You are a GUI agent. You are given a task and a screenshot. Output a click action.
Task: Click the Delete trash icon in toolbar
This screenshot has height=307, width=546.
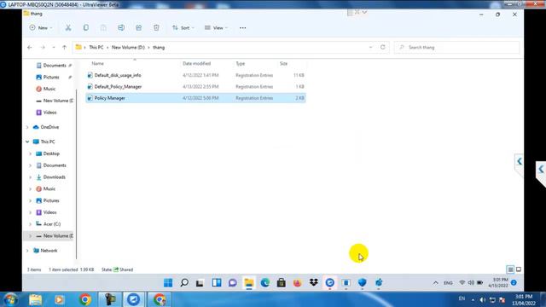(x=156, y=28)
